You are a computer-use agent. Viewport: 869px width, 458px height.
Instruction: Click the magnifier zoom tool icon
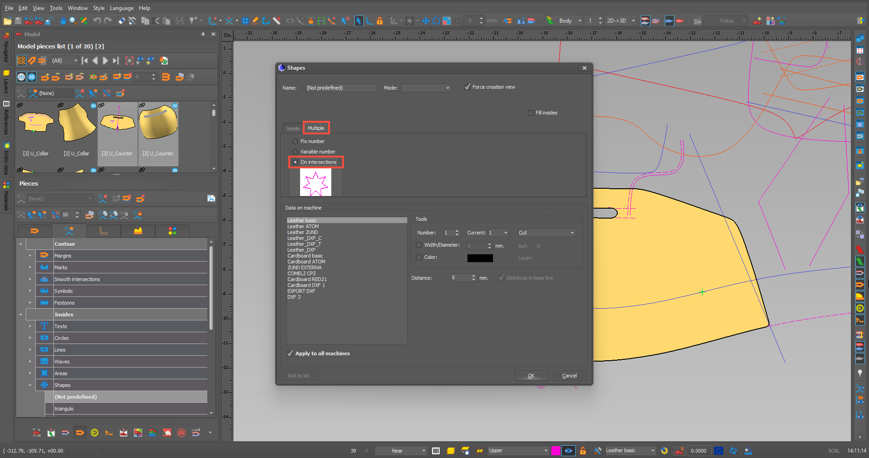[x=73, y=21]
